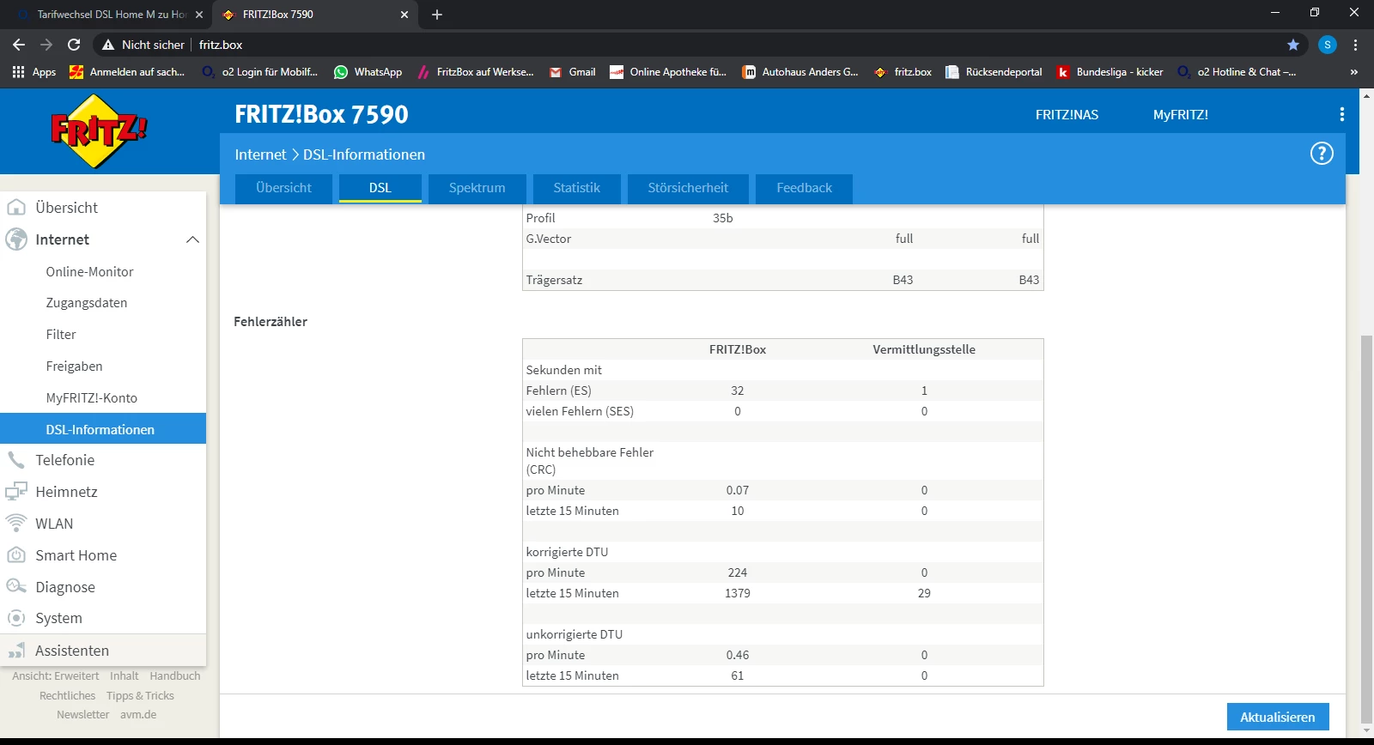Open the o2 Login für Mobilf... bookmark
The image size is (1374, 745).
click(x=260, y=72)
